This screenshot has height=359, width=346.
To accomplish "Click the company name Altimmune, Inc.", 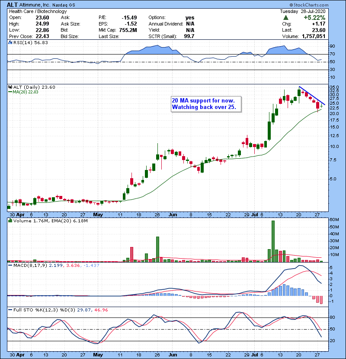I will click(x=35, y=5).
